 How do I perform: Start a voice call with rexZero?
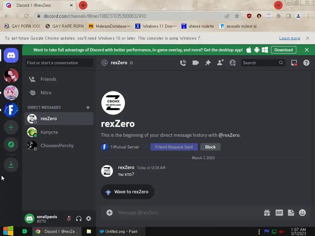[183, 63]
